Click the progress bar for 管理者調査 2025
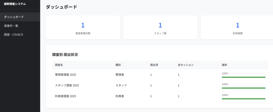The height and width of the screenshot is (112, 273). coord(243,77)
